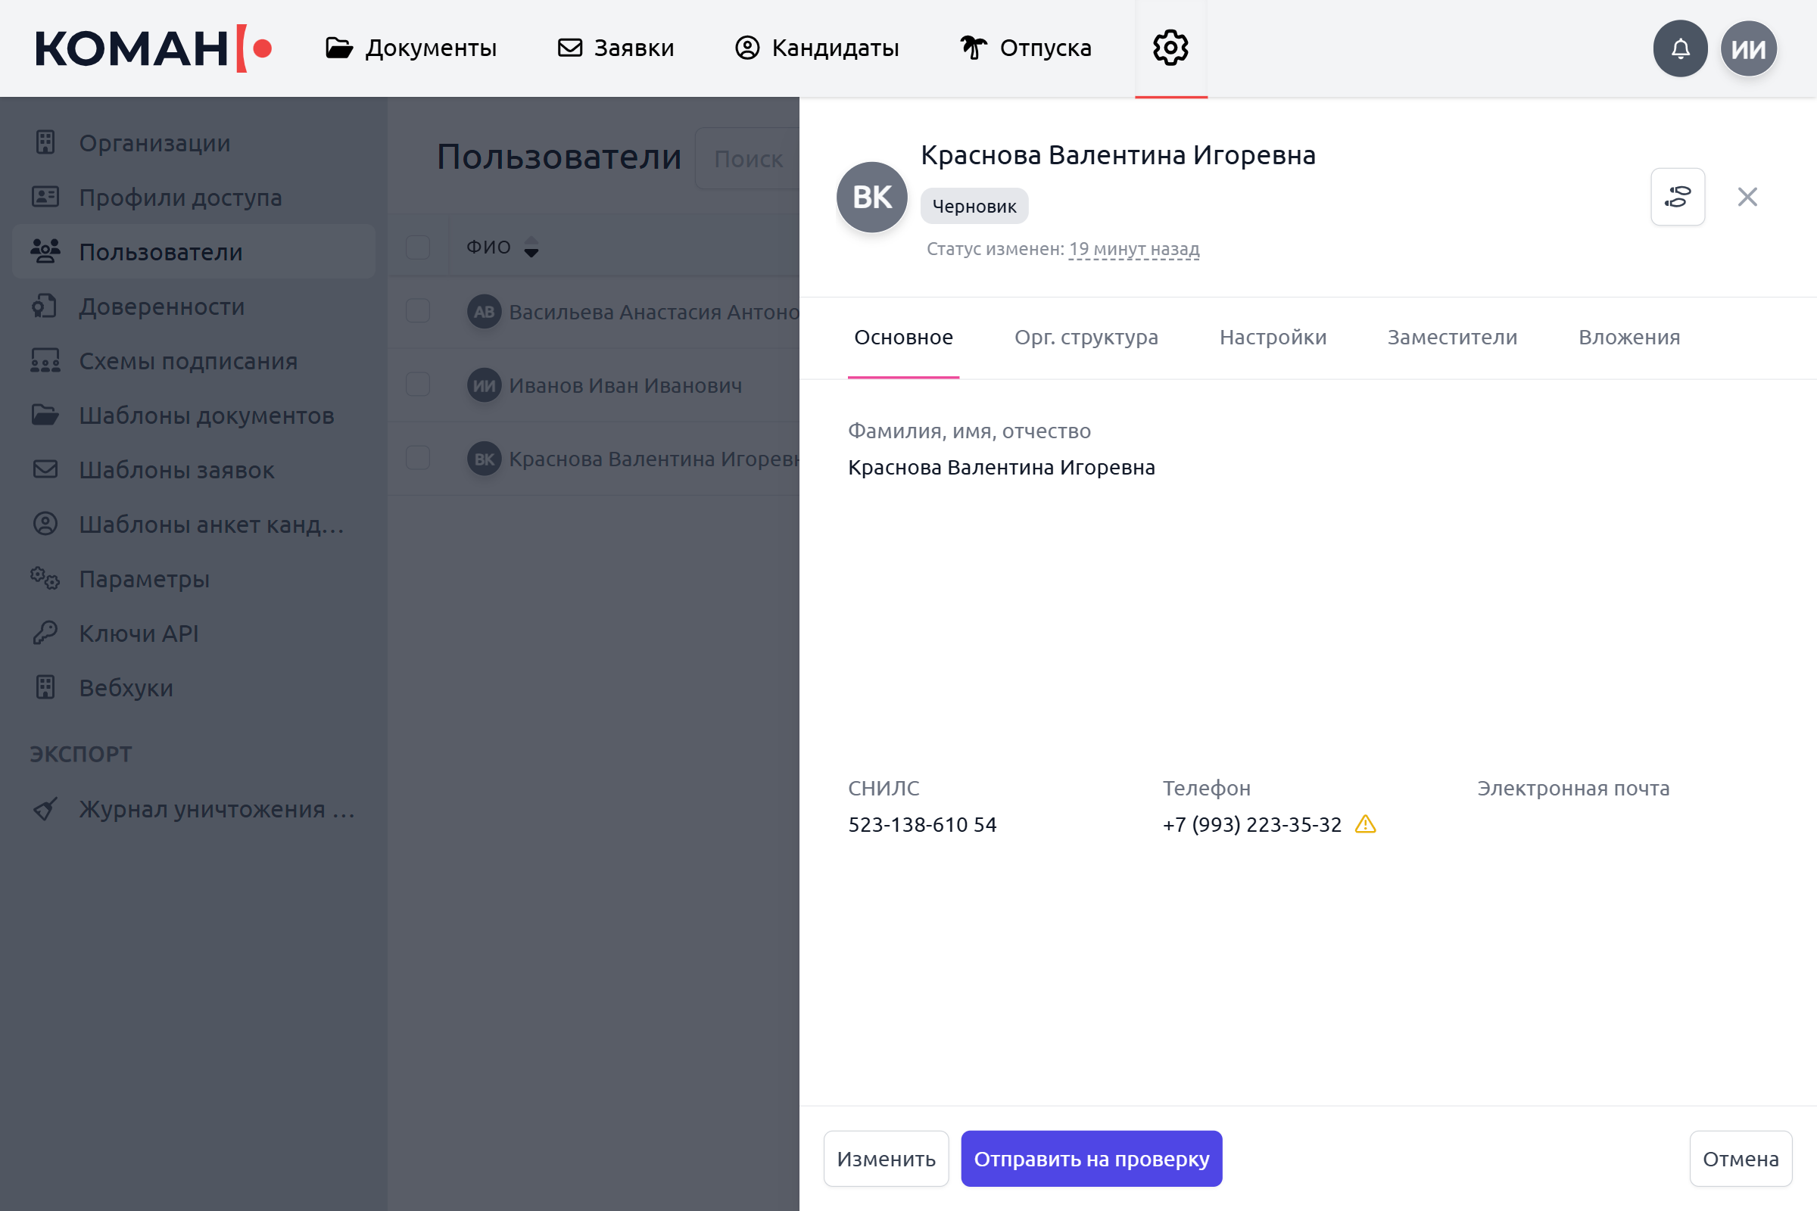Open Схемы подписания in sidebar
The width and height of the screenshot is (1817, 1211).
(x=188, y=361)
